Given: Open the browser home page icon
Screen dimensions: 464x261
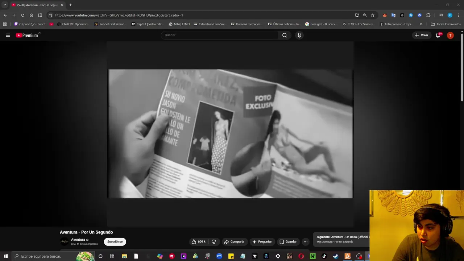Looking at the screenshot, I should (31, 15).
